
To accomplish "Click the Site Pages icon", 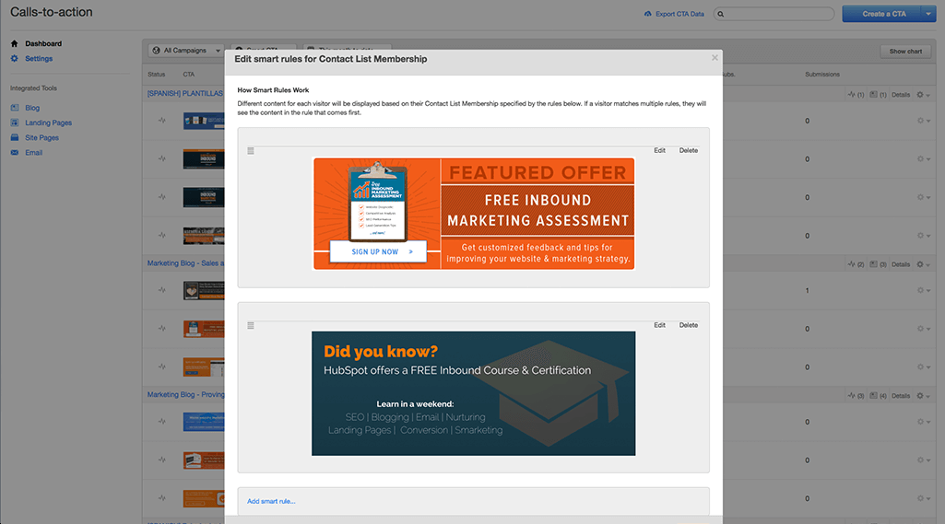I will tap(15, 138).
